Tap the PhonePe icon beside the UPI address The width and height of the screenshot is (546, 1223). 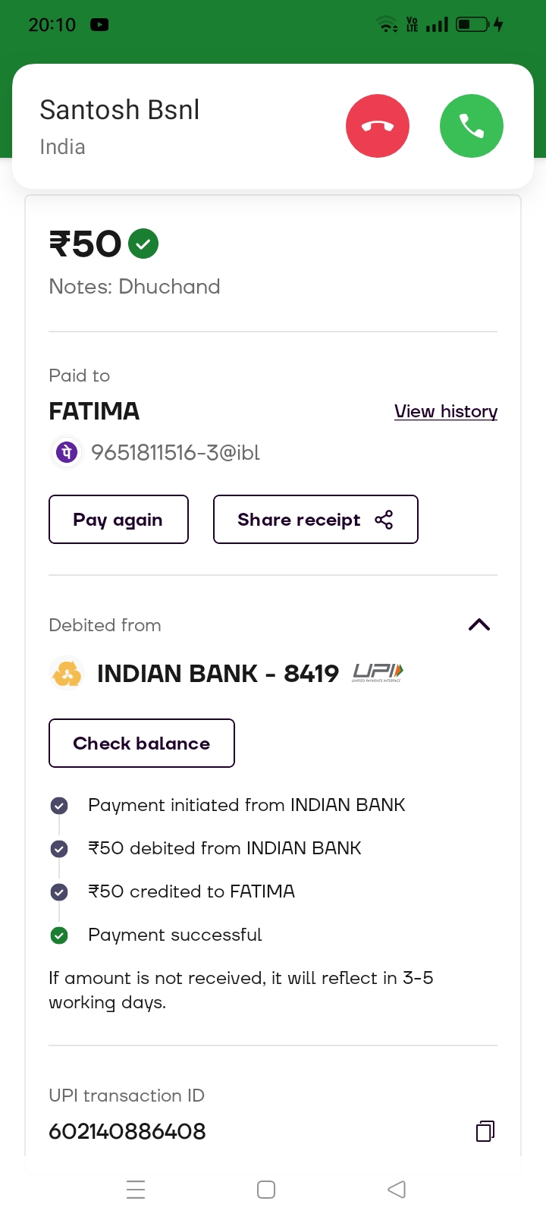[67, 453]
